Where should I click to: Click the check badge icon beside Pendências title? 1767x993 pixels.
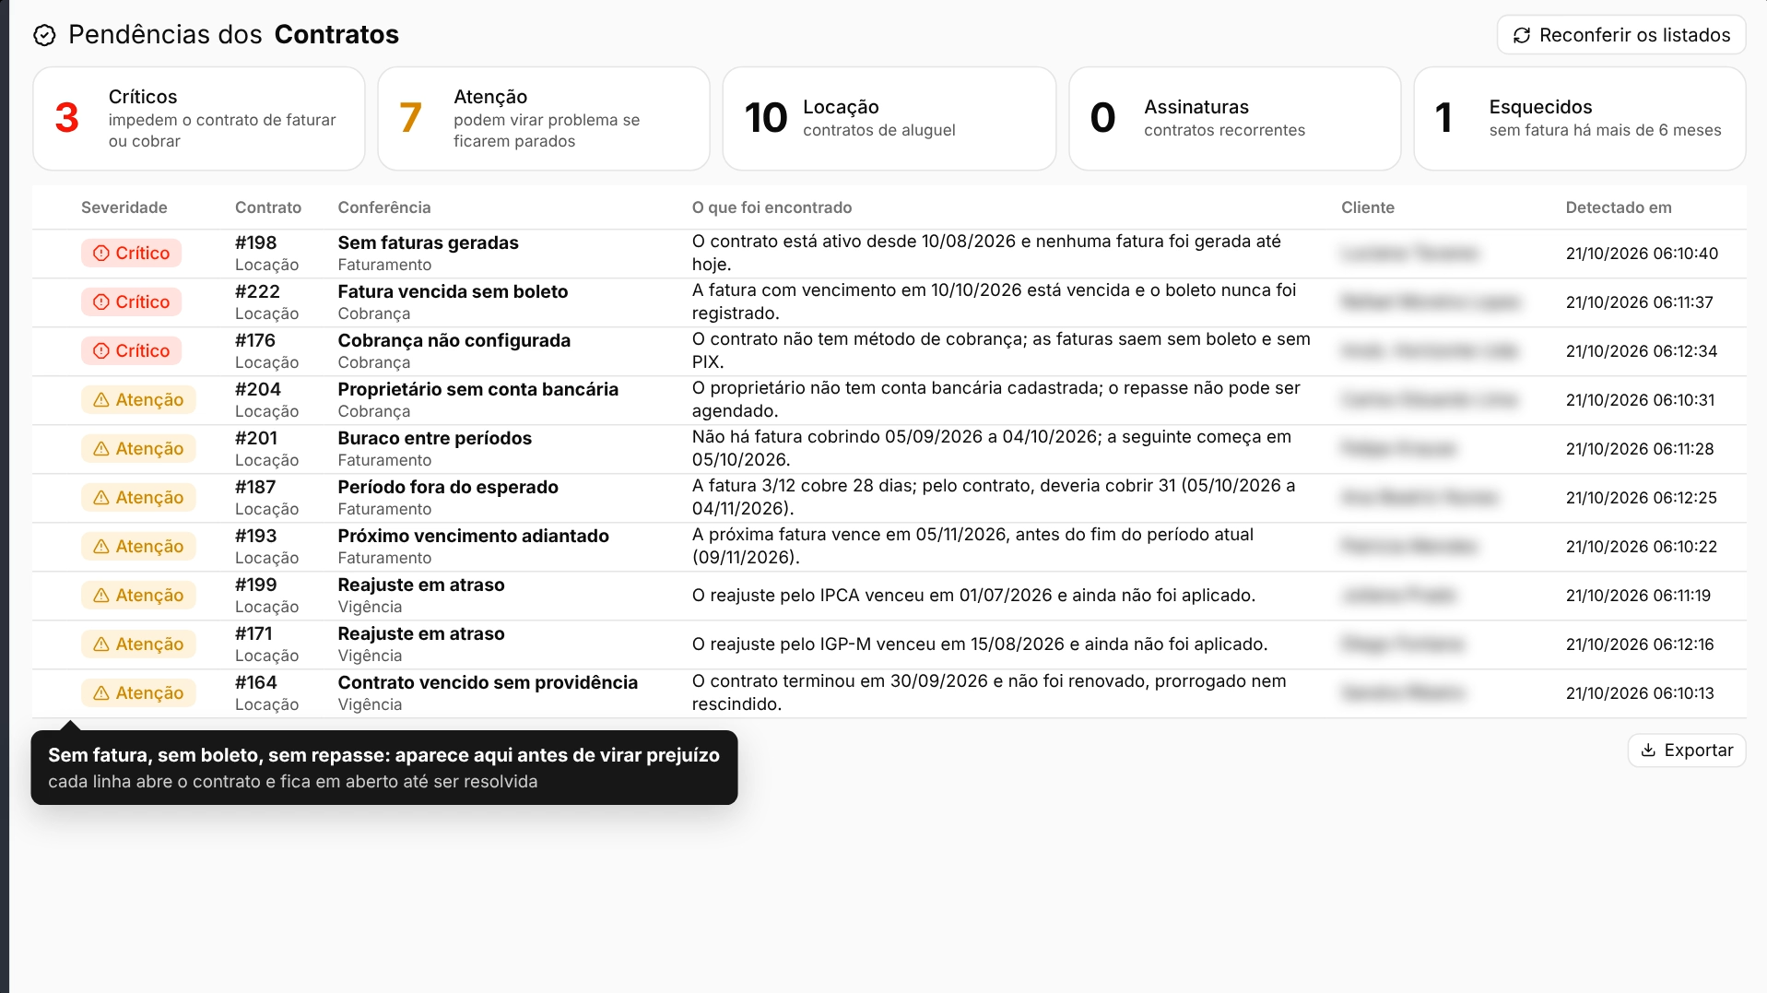(44, 35)
